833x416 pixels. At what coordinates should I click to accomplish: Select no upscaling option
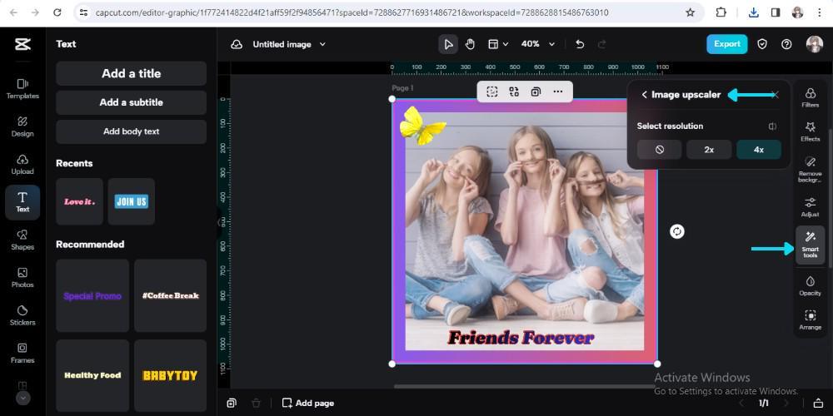(659, 150)
